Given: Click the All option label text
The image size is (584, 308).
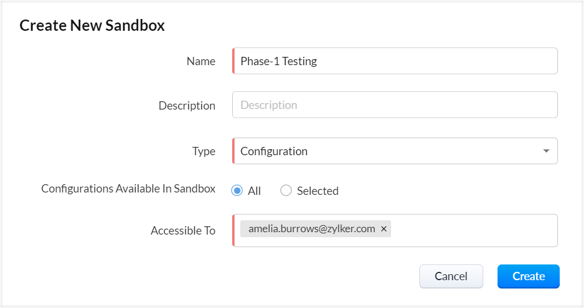Looking at the screenshot, I should (x=254, y=191).
